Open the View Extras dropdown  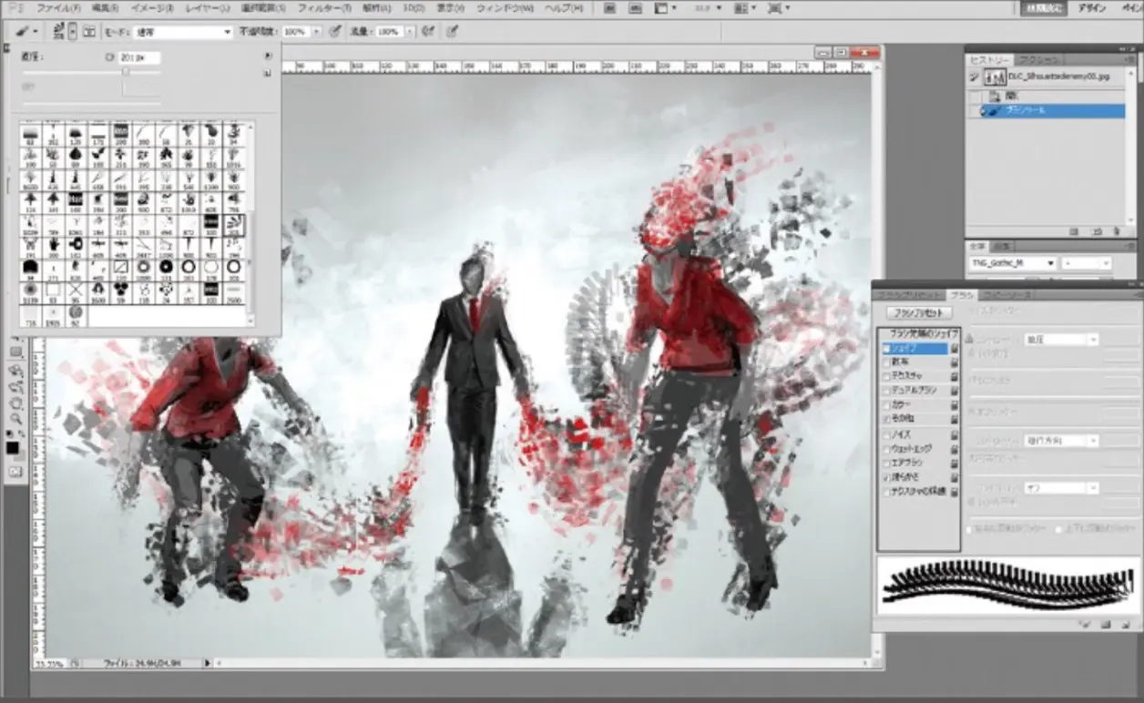coord(665,7)
